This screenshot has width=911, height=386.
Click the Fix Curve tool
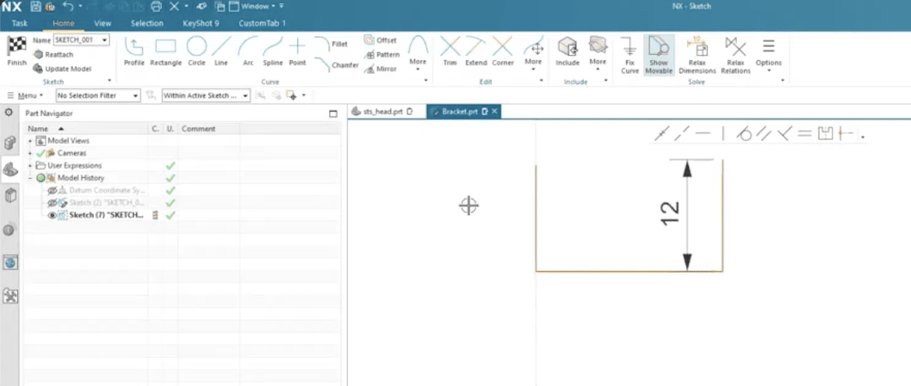[x=629, y=55]
